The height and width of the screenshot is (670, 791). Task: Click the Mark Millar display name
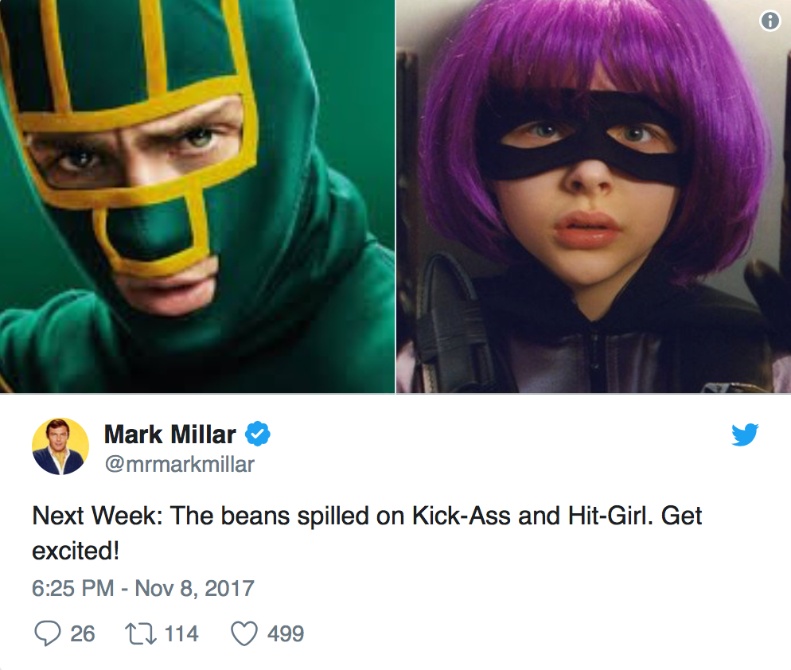(169, 434)
